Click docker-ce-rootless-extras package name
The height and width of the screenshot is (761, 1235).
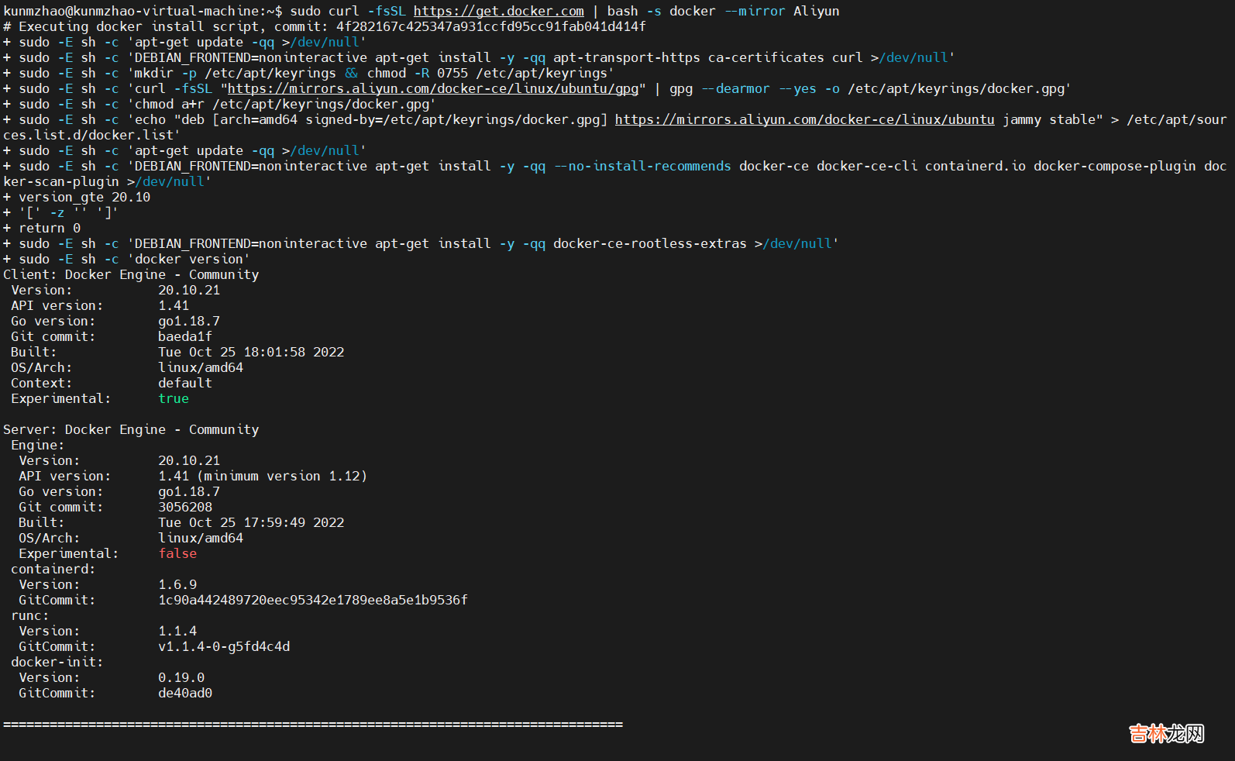tap(650, 243)
